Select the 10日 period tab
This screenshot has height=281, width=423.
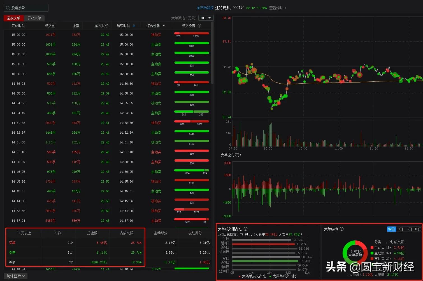click(x=418, y=229)
